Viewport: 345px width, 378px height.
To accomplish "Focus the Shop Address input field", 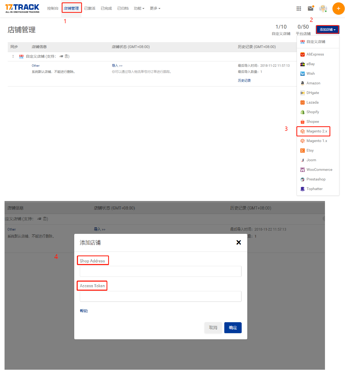I will pos(160,271).
